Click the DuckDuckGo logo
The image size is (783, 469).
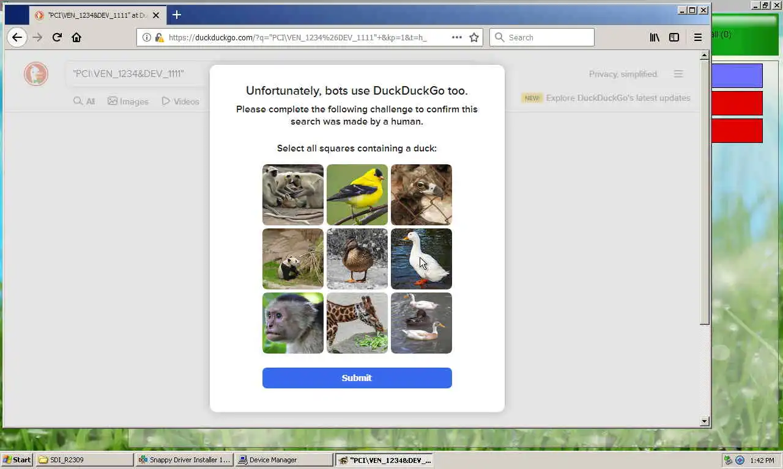tap(36, 74)
